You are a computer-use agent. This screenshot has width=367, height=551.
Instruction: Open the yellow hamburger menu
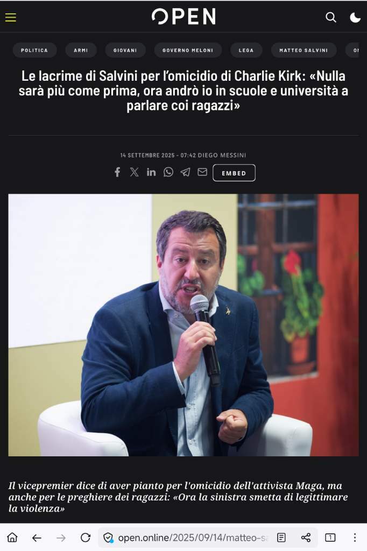11,17
